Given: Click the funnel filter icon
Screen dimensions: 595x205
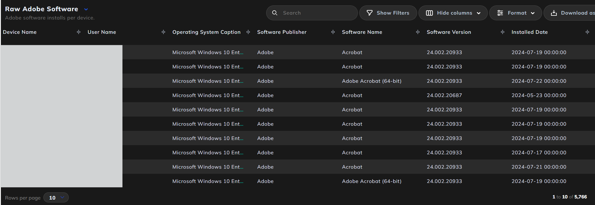Looking at the screenshot, I should [370, 13].
